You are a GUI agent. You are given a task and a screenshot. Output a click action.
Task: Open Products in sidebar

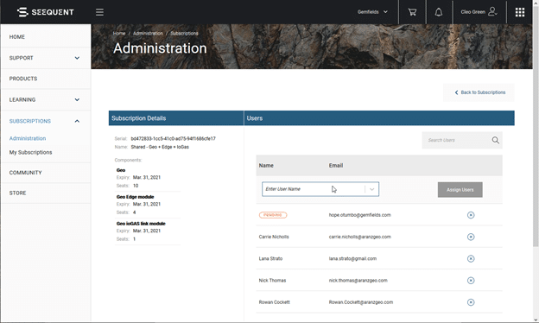click(x=23, y=79)
